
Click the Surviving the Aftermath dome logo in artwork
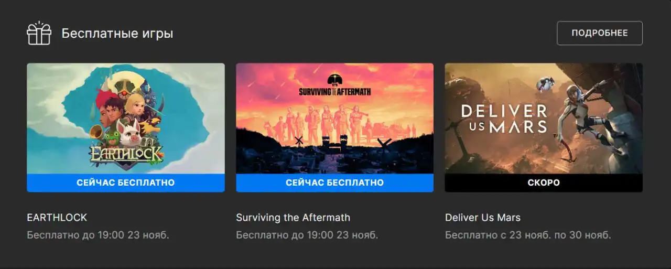tap(334, 80)
